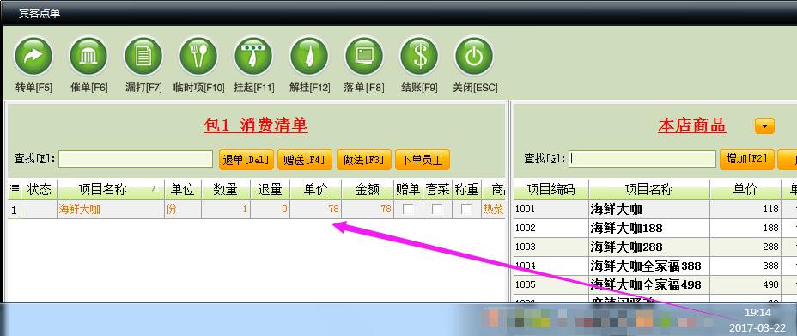Click the 解挂[F12] resume icon
This screenshot has height=336, width=797.
(x=309, y=56)
